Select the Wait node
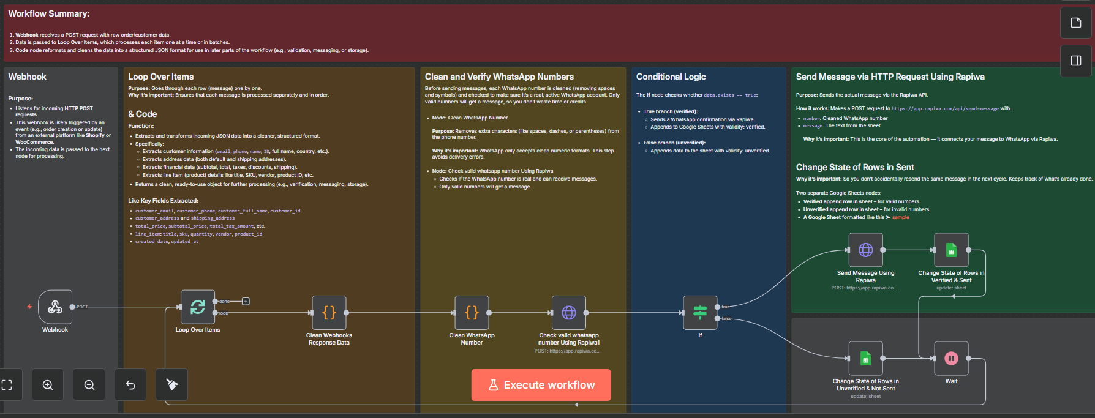1095x418 pixels. tap(951, 358)
